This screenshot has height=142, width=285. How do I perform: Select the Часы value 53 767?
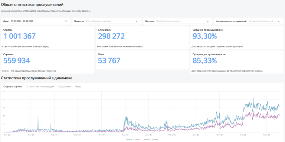(x=109, y=61)
